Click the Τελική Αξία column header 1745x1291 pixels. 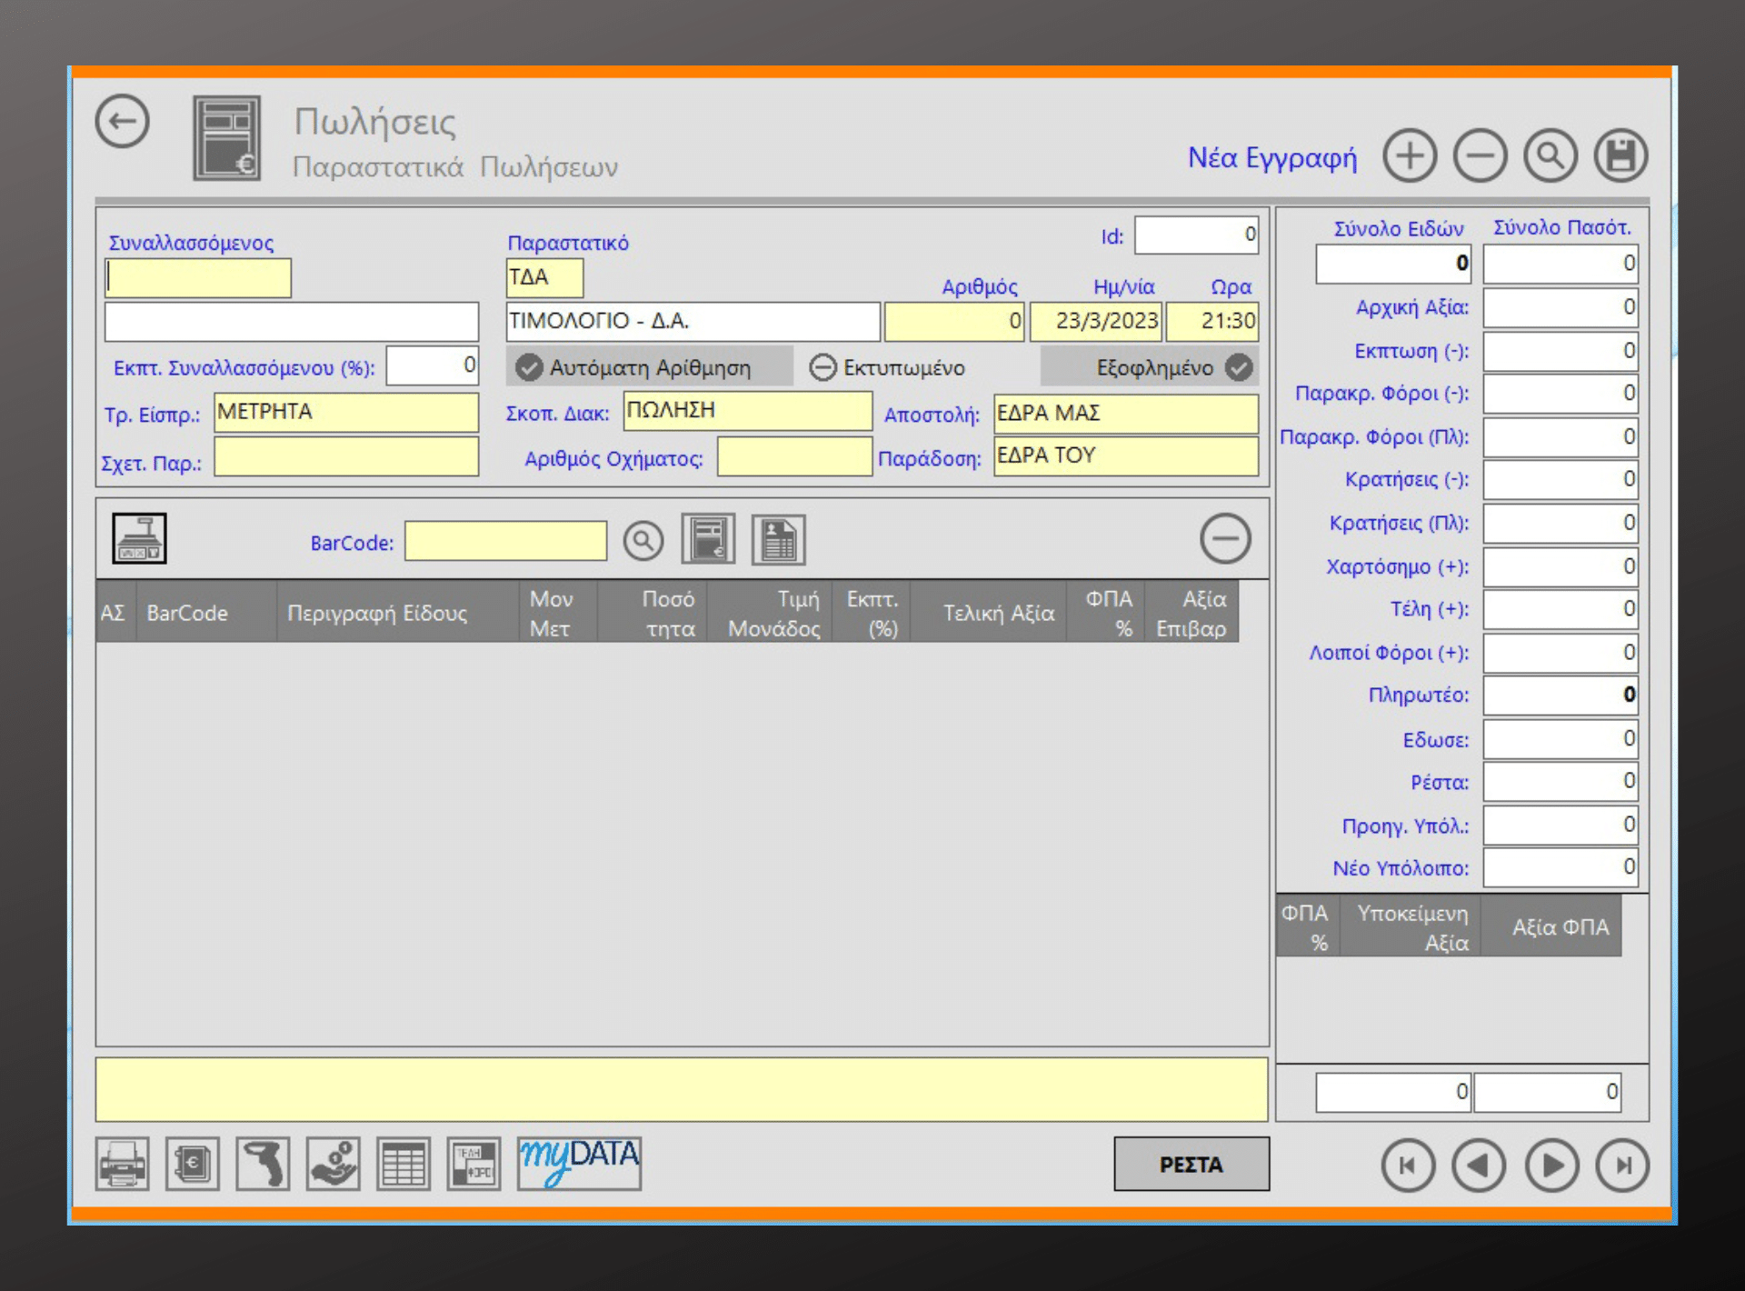point(998,614)
